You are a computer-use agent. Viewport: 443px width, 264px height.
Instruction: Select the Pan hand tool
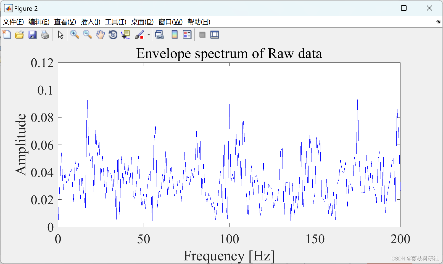[100, 35]
